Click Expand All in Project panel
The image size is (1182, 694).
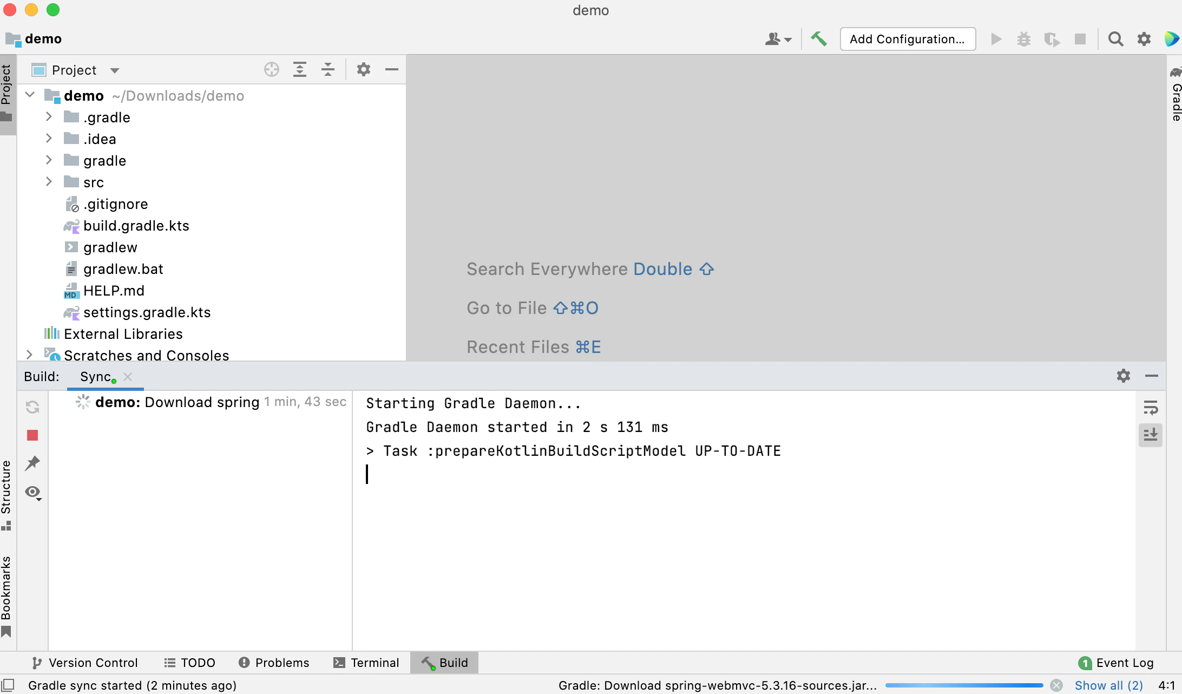(x=300, y=70)
